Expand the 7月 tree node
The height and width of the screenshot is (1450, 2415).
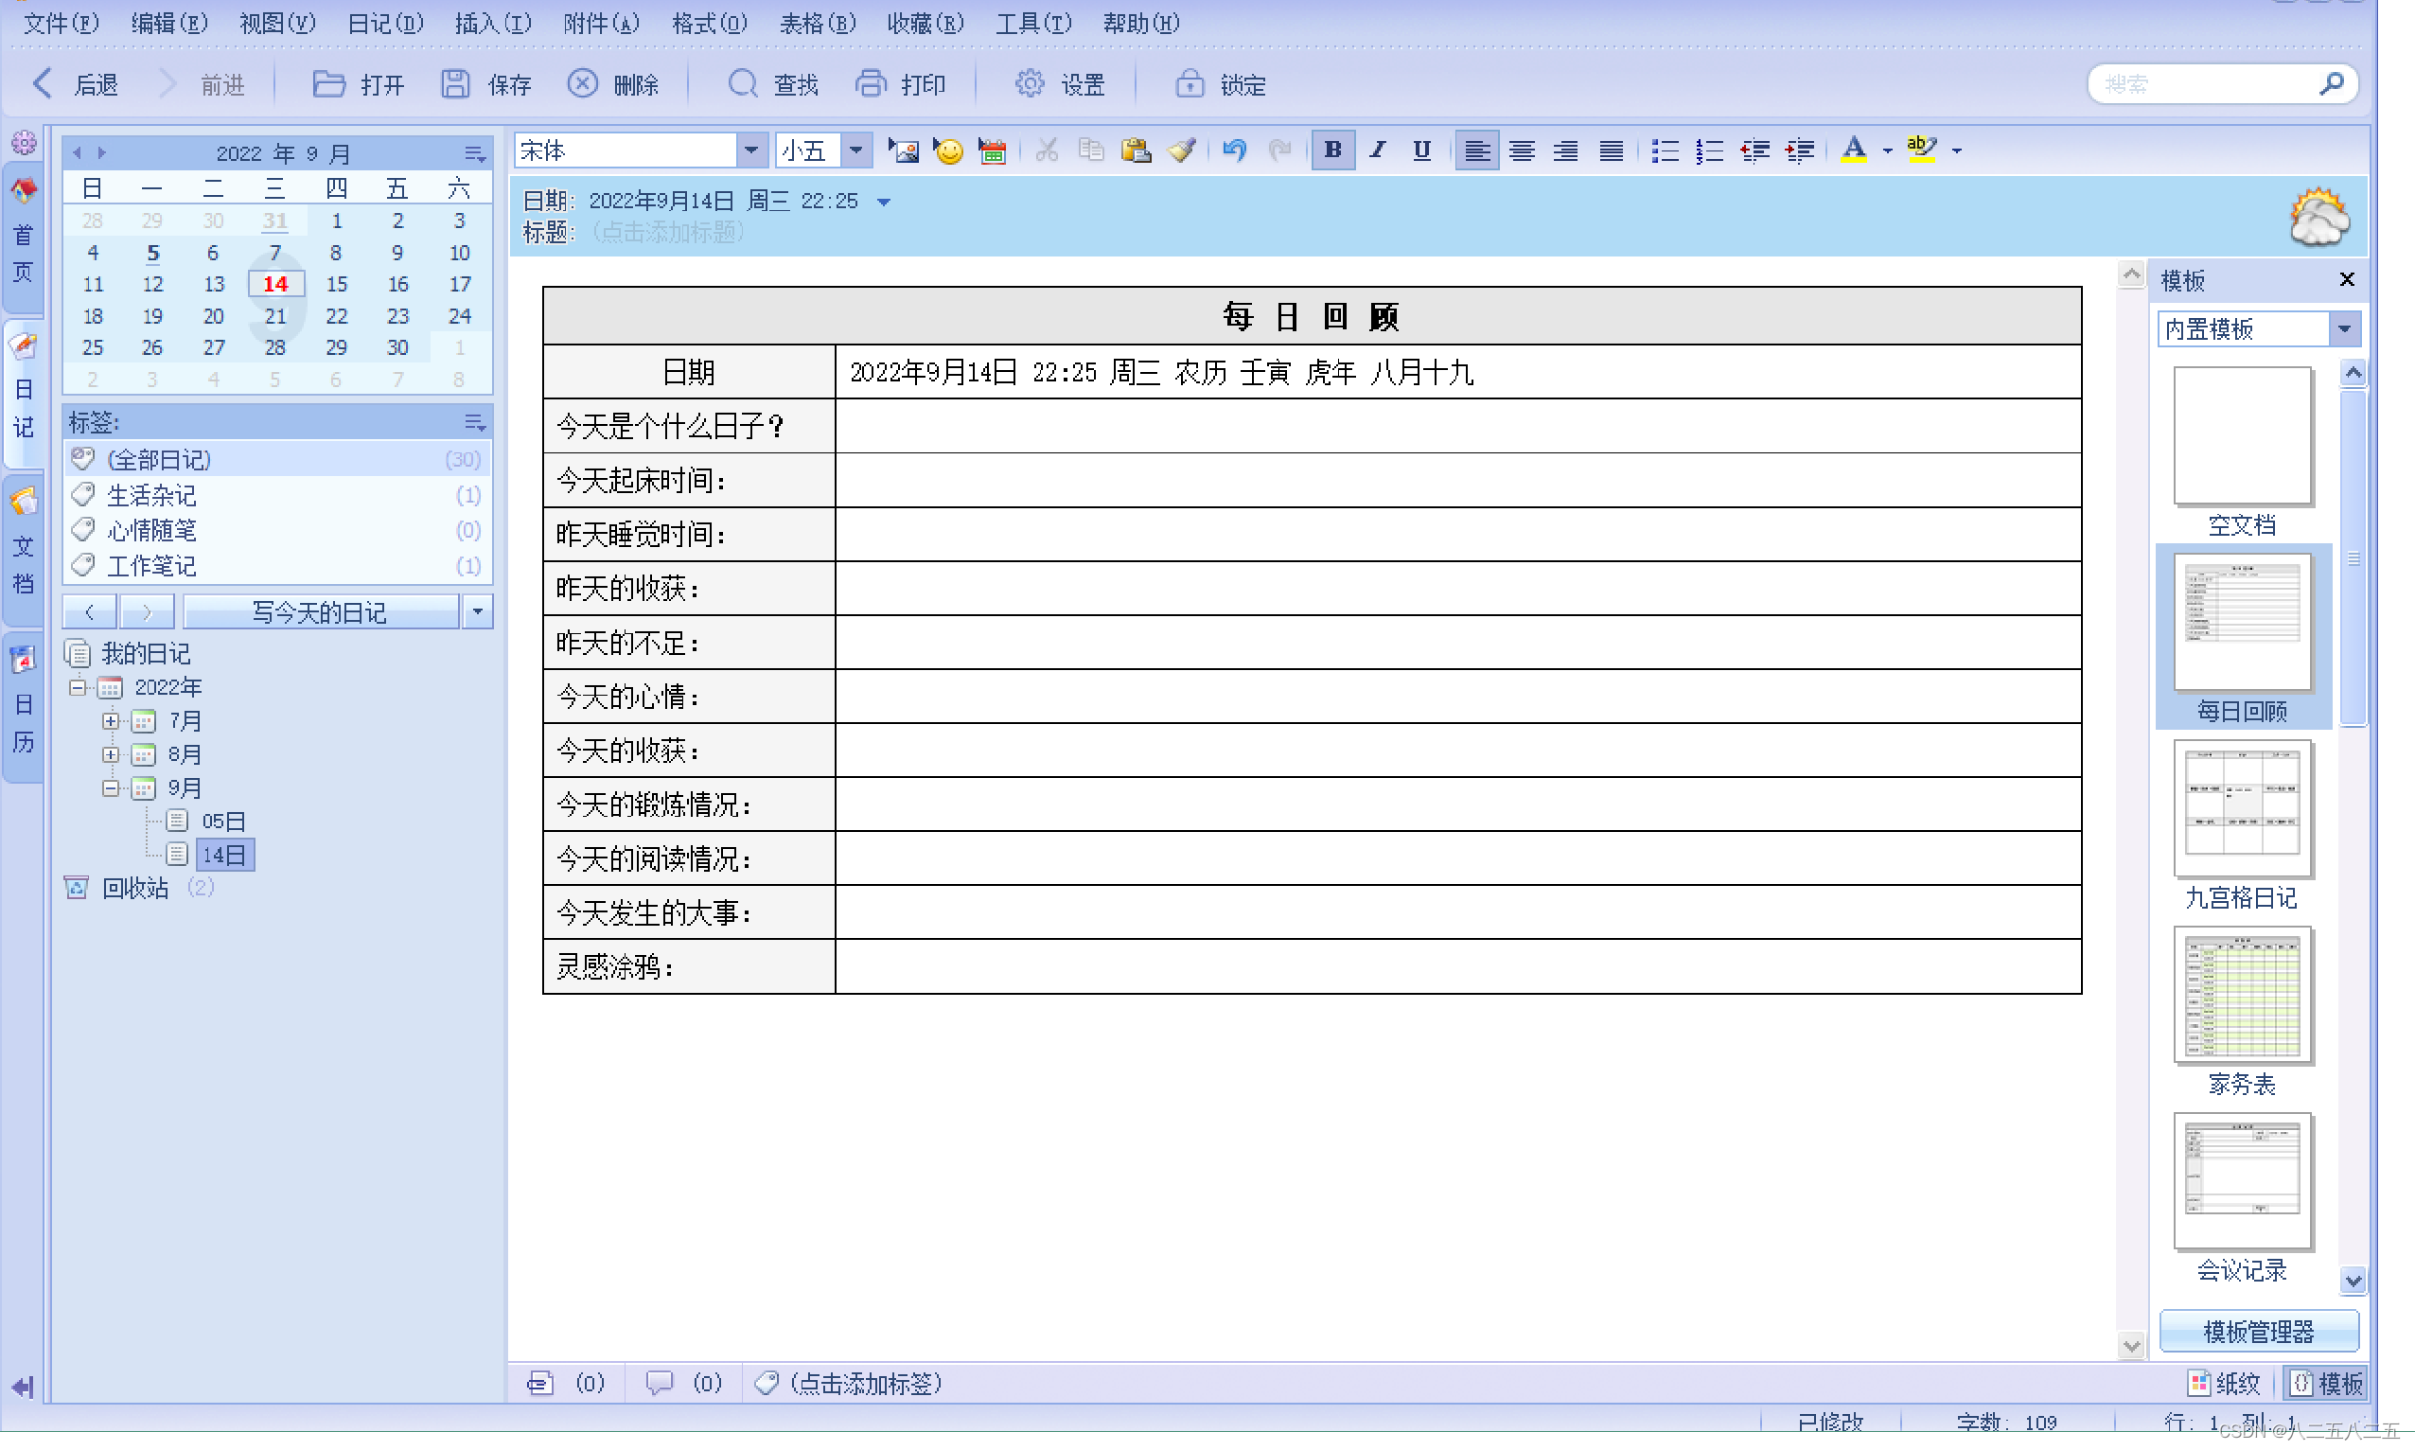pyautogui.click(x=111, y=721)
